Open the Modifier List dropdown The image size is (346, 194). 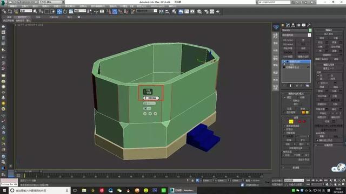coord(296,35)
